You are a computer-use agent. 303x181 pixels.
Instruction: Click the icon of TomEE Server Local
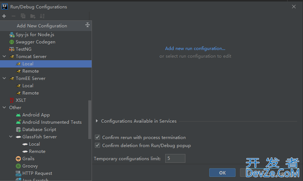point(19,86)
